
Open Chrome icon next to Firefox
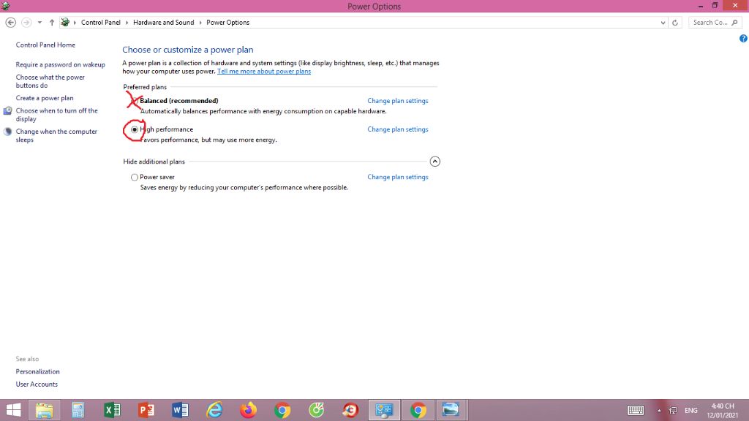tap(282, 410)
